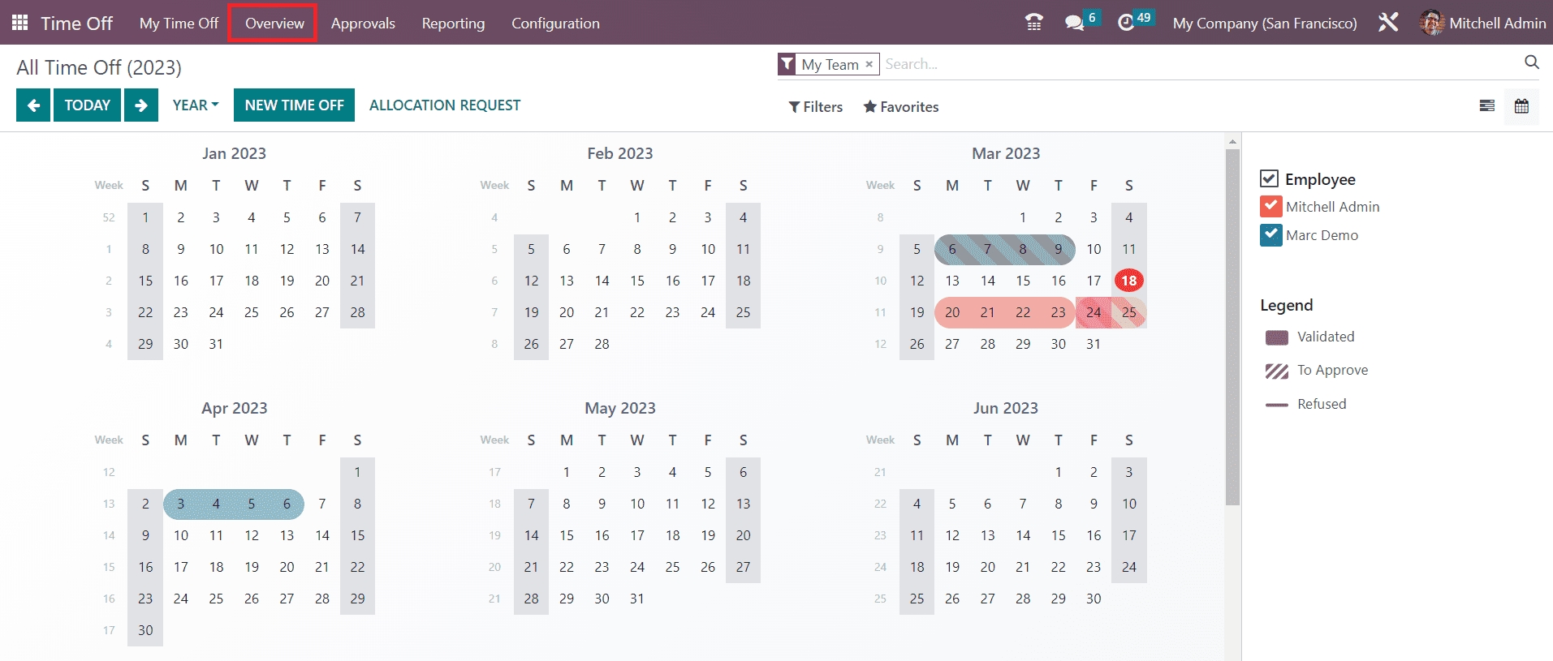Open the Filters dropdown
Viewport: 1553px width, 661px height.
[x=816, y=107]
